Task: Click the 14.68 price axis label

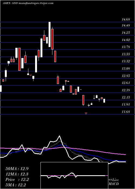Action: [x=126, y=19]
